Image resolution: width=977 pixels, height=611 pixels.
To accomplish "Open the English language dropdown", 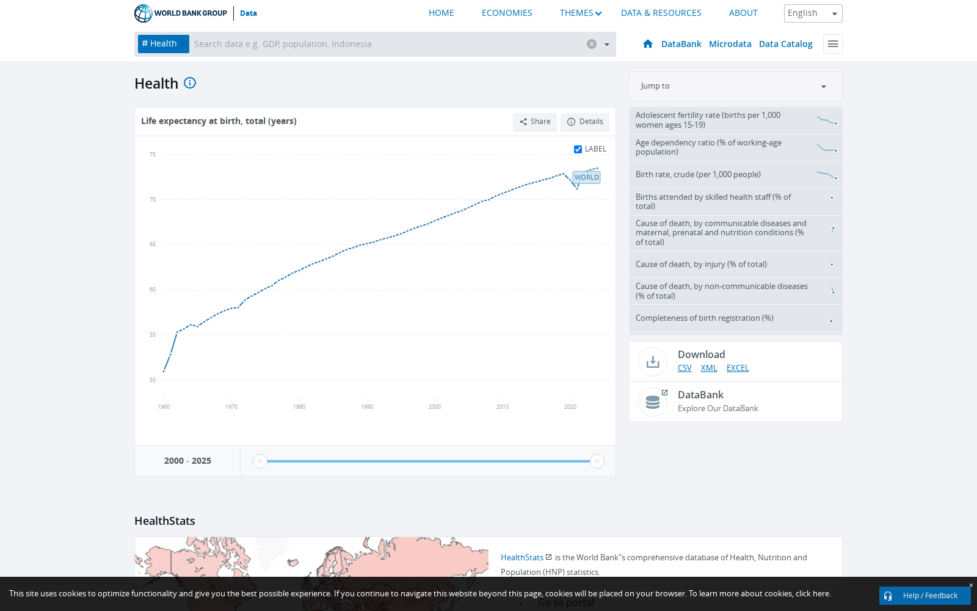I will click(x=813, y=13).
